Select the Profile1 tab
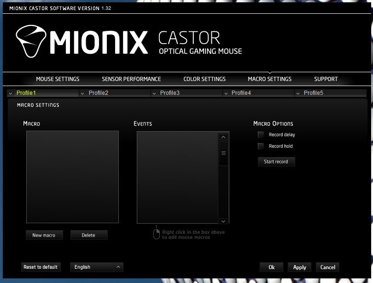This screenshot has width=373, height=283. point(43,93)
